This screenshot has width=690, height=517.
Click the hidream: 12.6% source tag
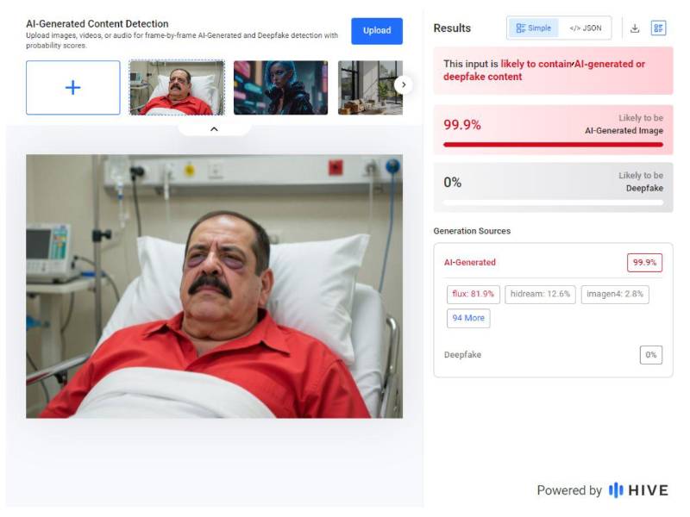pos(539,294)
